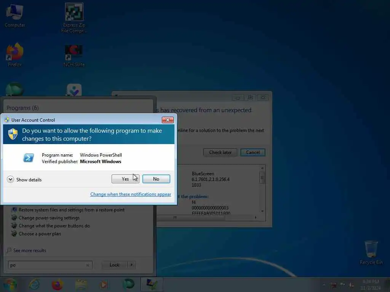390x292 pixels.
Task: Close the User Account Control dialog
Action: [x=168, y=120]
